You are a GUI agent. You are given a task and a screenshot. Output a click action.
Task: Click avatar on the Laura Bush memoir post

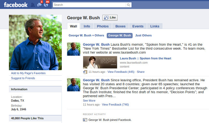[73, 49]
